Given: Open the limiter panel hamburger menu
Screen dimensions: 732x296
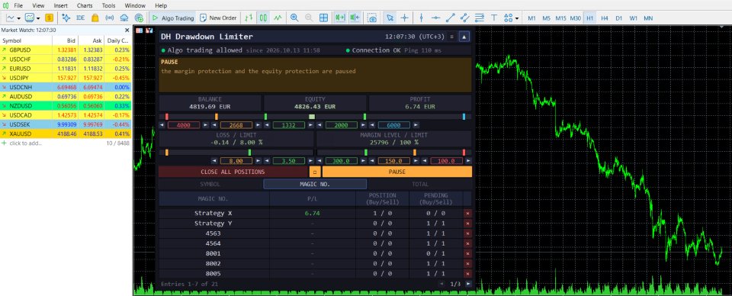Looking at the screenshot, I should click(451, 37).
